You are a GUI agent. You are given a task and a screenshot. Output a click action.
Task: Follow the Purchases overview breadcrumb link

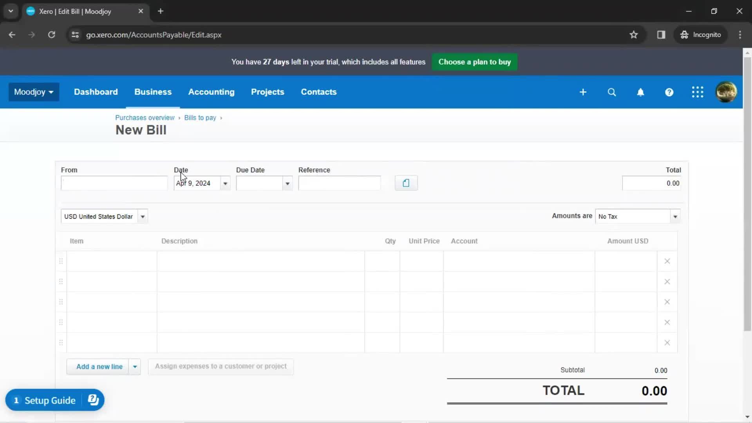(x=145, y=118)
